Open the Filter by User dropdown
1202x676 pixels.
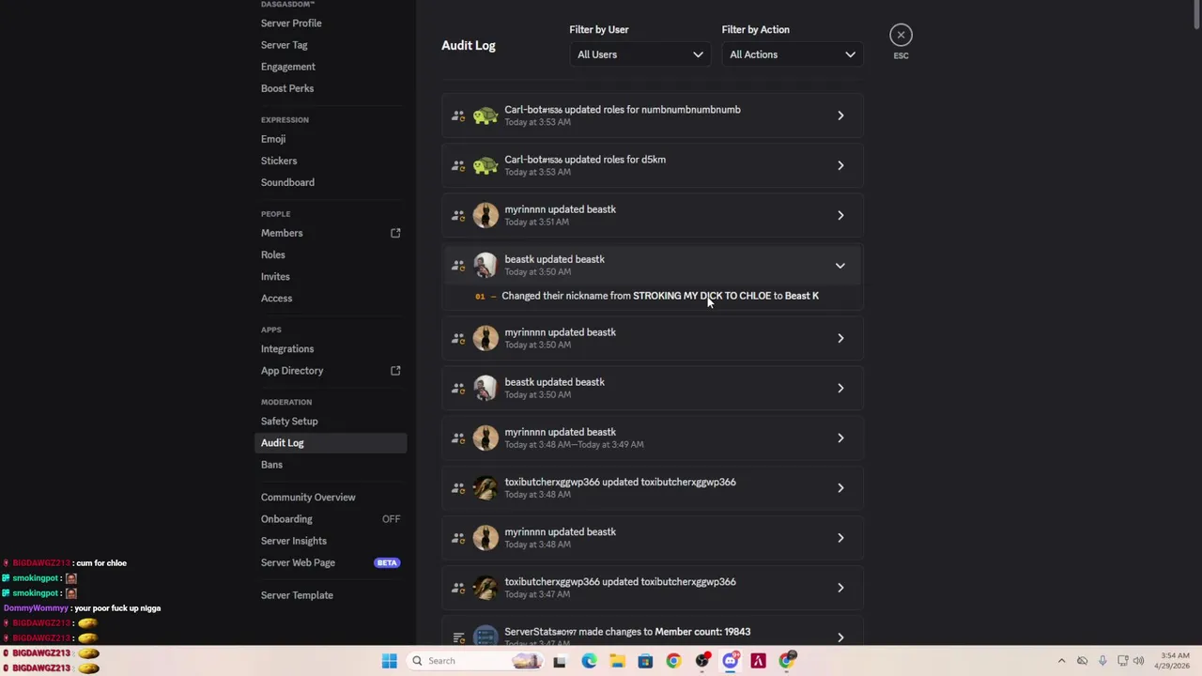click(x=640, y=54)
